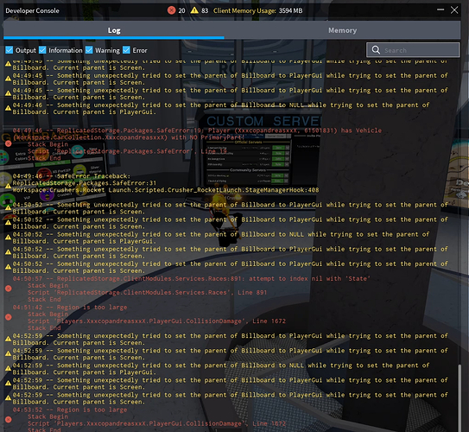Image resolution: width=469 pixels, height=432 pixels.
Task: Click into the Search field
Action: pos(413,50)
